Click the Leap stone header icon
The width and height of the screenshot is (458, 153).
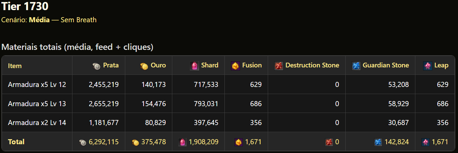428,66
